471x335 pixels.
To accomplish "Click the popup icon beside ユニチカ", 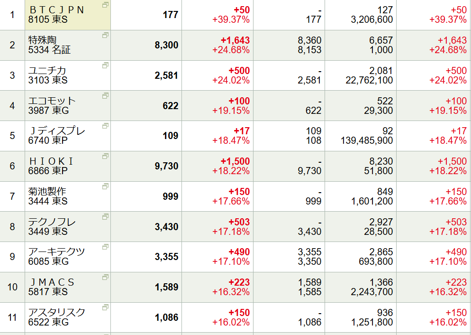I will (x=105, y=65).
